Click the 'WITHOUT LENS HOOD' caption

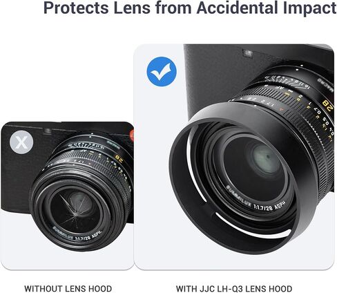(68, 289)
